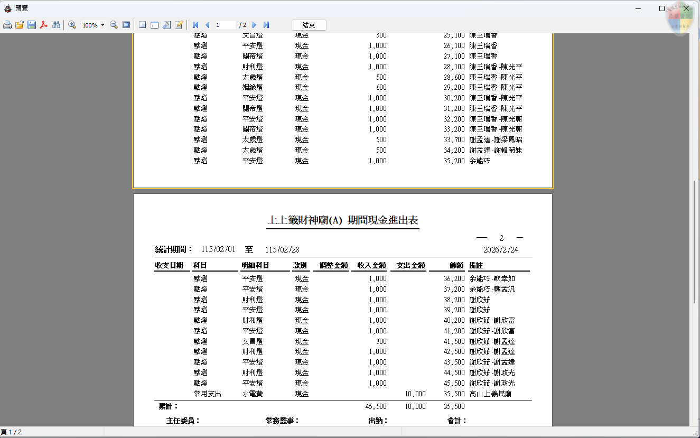Go to the first page

point(195,25)
